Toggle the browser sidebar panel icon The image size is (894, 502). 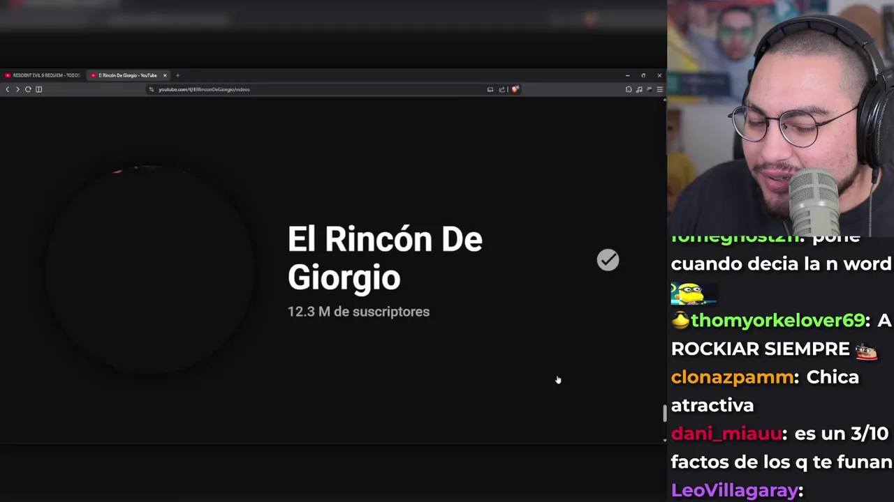point(38,89)
